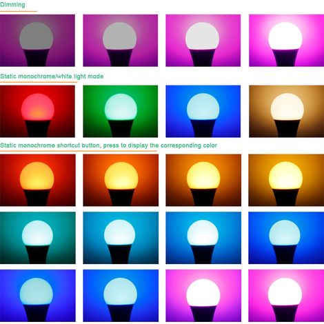Choose the red bulb in white light mode row
324x324 pixels.
37,111
